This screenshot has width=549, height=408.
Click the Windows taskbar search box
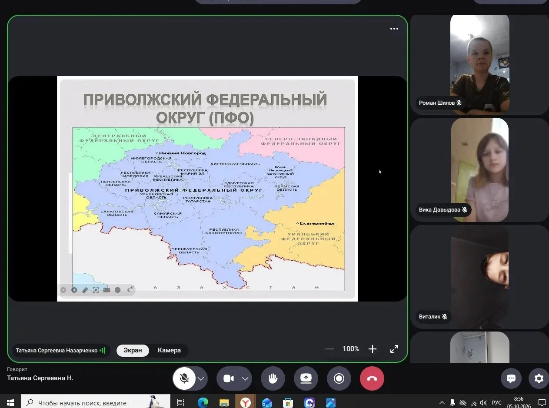[96, 402]
